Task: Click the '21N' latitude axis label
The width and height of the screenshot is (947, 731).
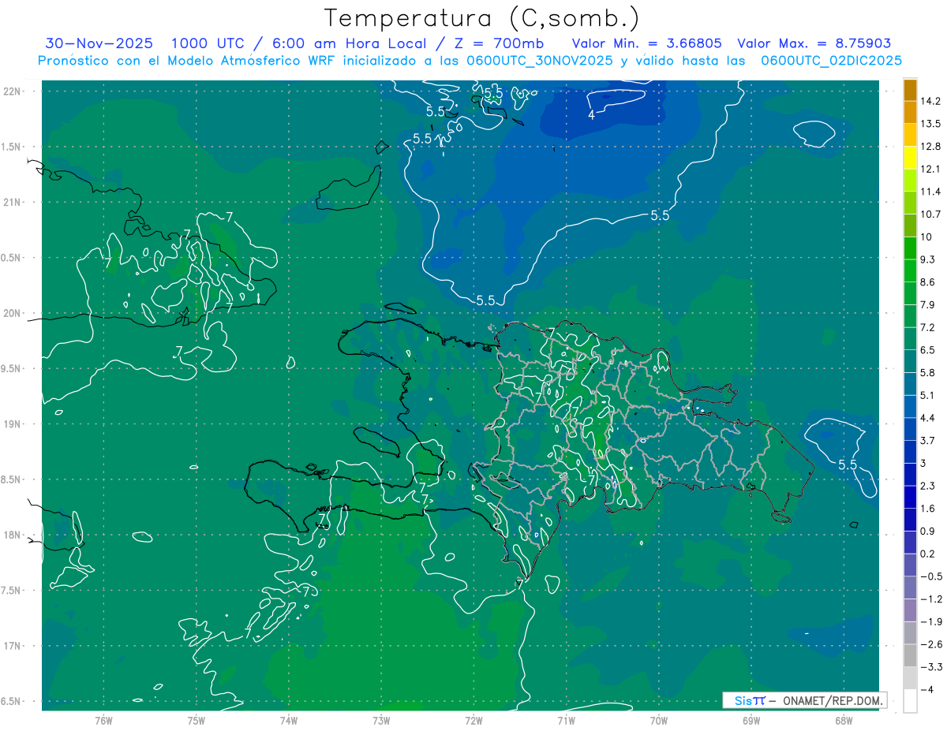Action: 12,203
